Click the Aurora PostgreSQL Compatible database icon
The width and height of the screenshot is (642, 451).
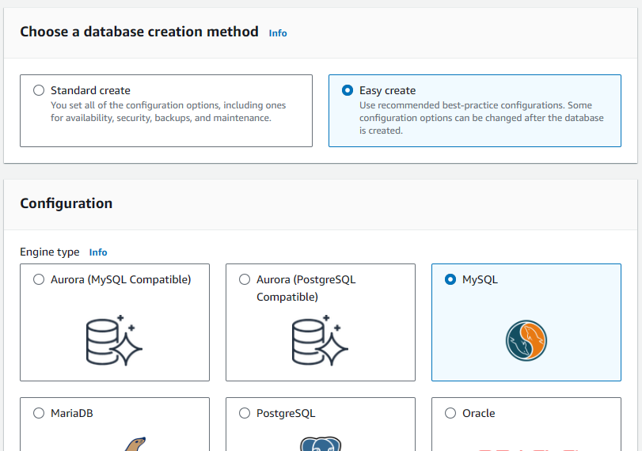tap(320, 340)
